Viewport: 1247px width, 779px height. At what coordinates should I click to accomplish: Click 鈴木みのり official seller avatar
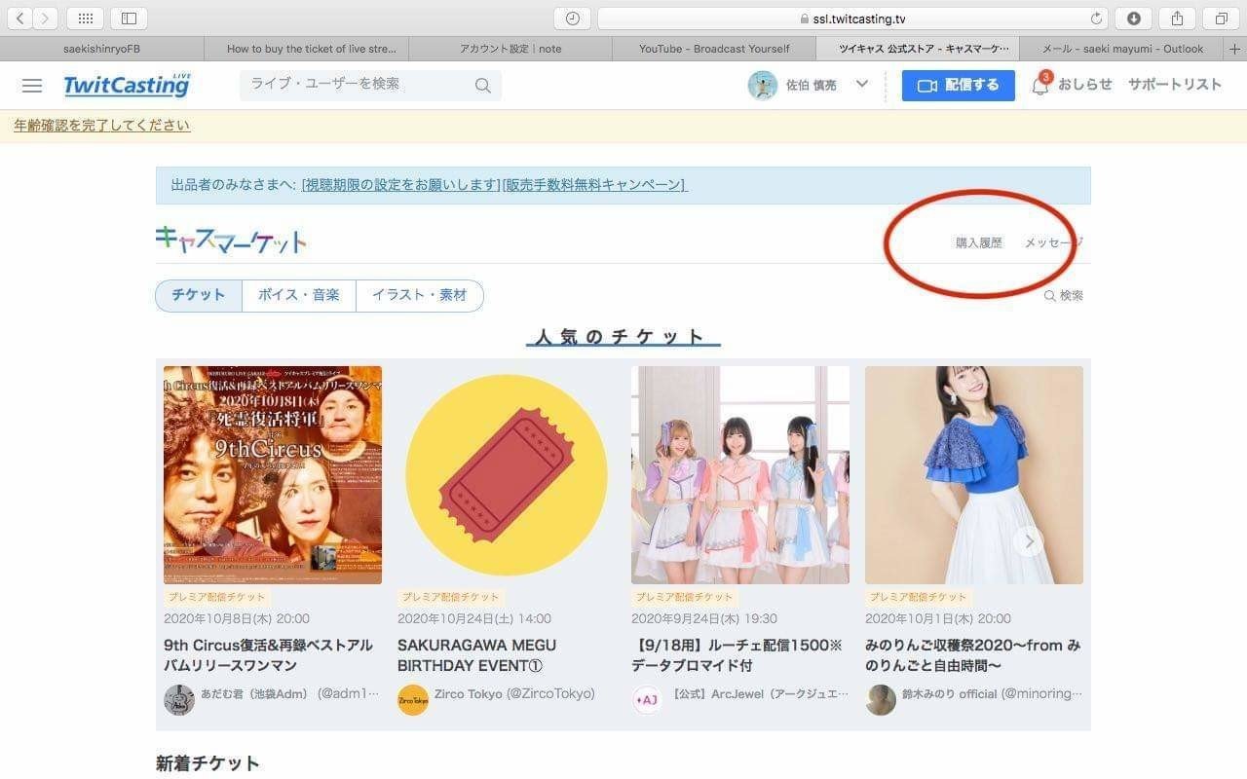(x=881, y=700)
